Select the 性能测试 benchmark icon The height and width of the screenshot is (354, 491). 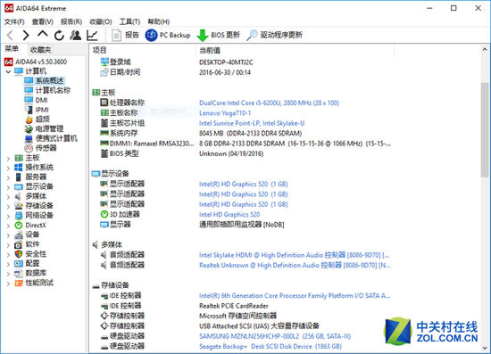coord(19,283)
